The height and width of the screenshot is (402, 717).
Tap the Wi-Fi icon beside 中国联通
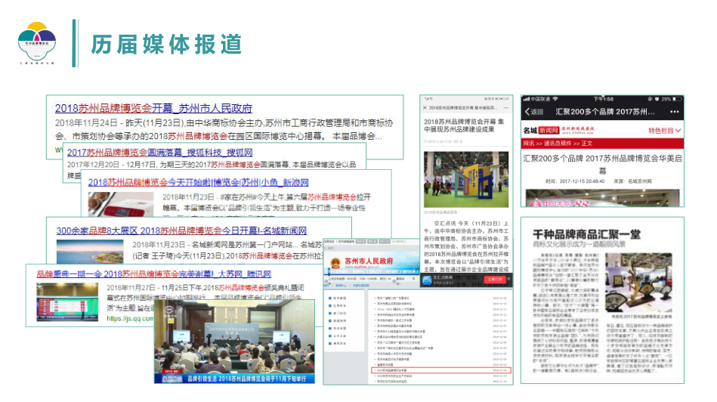(x=555, y=99)
